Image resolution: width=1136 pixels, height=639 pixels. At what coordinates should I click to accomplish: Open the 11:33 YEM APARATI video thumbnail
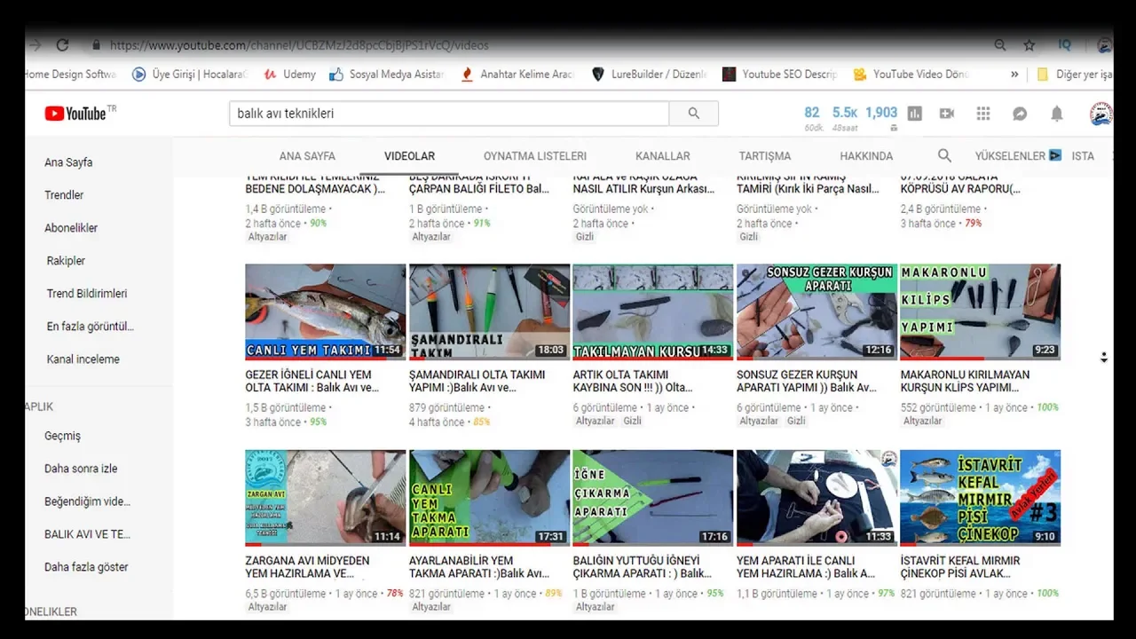click(x=816, y=498)
